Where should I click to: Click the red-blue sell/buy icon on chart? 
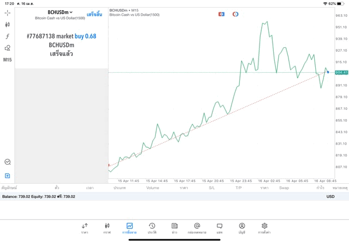coord(221,14)
